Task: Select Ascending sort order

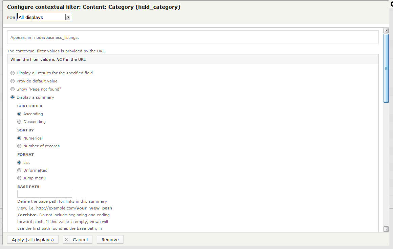Action: tap(19, 114)
